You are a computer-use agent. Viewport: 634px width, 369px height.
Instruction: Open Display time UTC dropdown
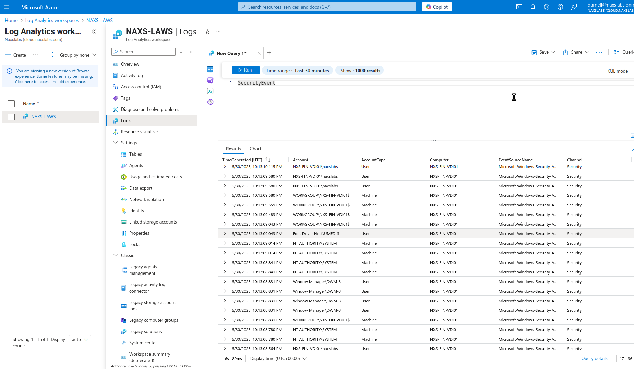[278, 358]
